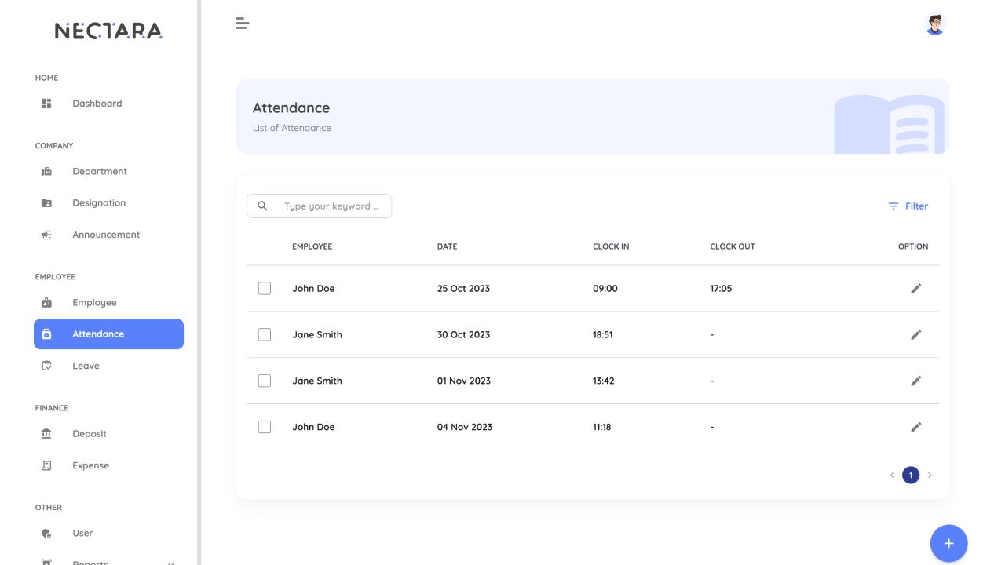Image resolution: width=1005 pixels, height=565 pixels.
Task: Go to the previous page arrow
Action: [892, 476]
